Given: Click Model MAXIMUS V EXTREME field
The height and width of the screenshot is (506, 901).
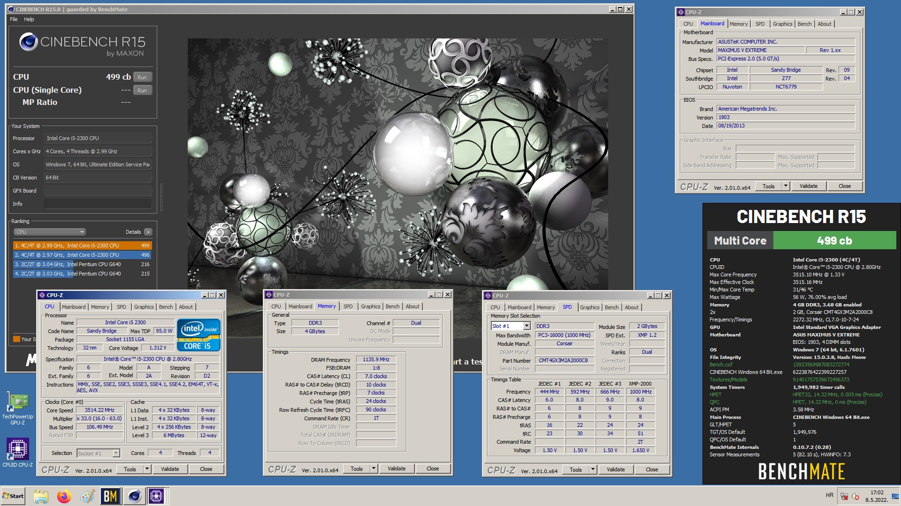Looking at the screenshot, I should click(760, 51).
